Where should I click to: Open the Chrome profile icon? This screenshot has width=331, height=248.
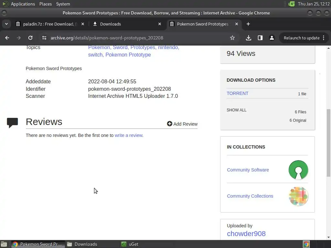click(x=272, y=38)
